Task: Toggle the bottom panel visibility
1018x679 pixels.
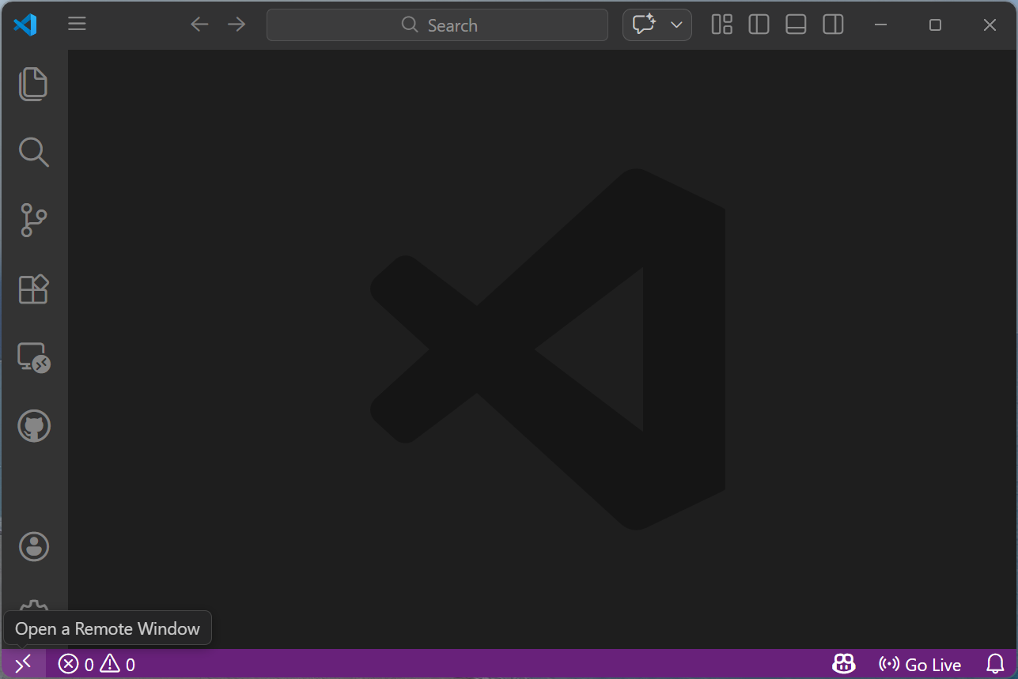Action: click(x=796, y=25)
